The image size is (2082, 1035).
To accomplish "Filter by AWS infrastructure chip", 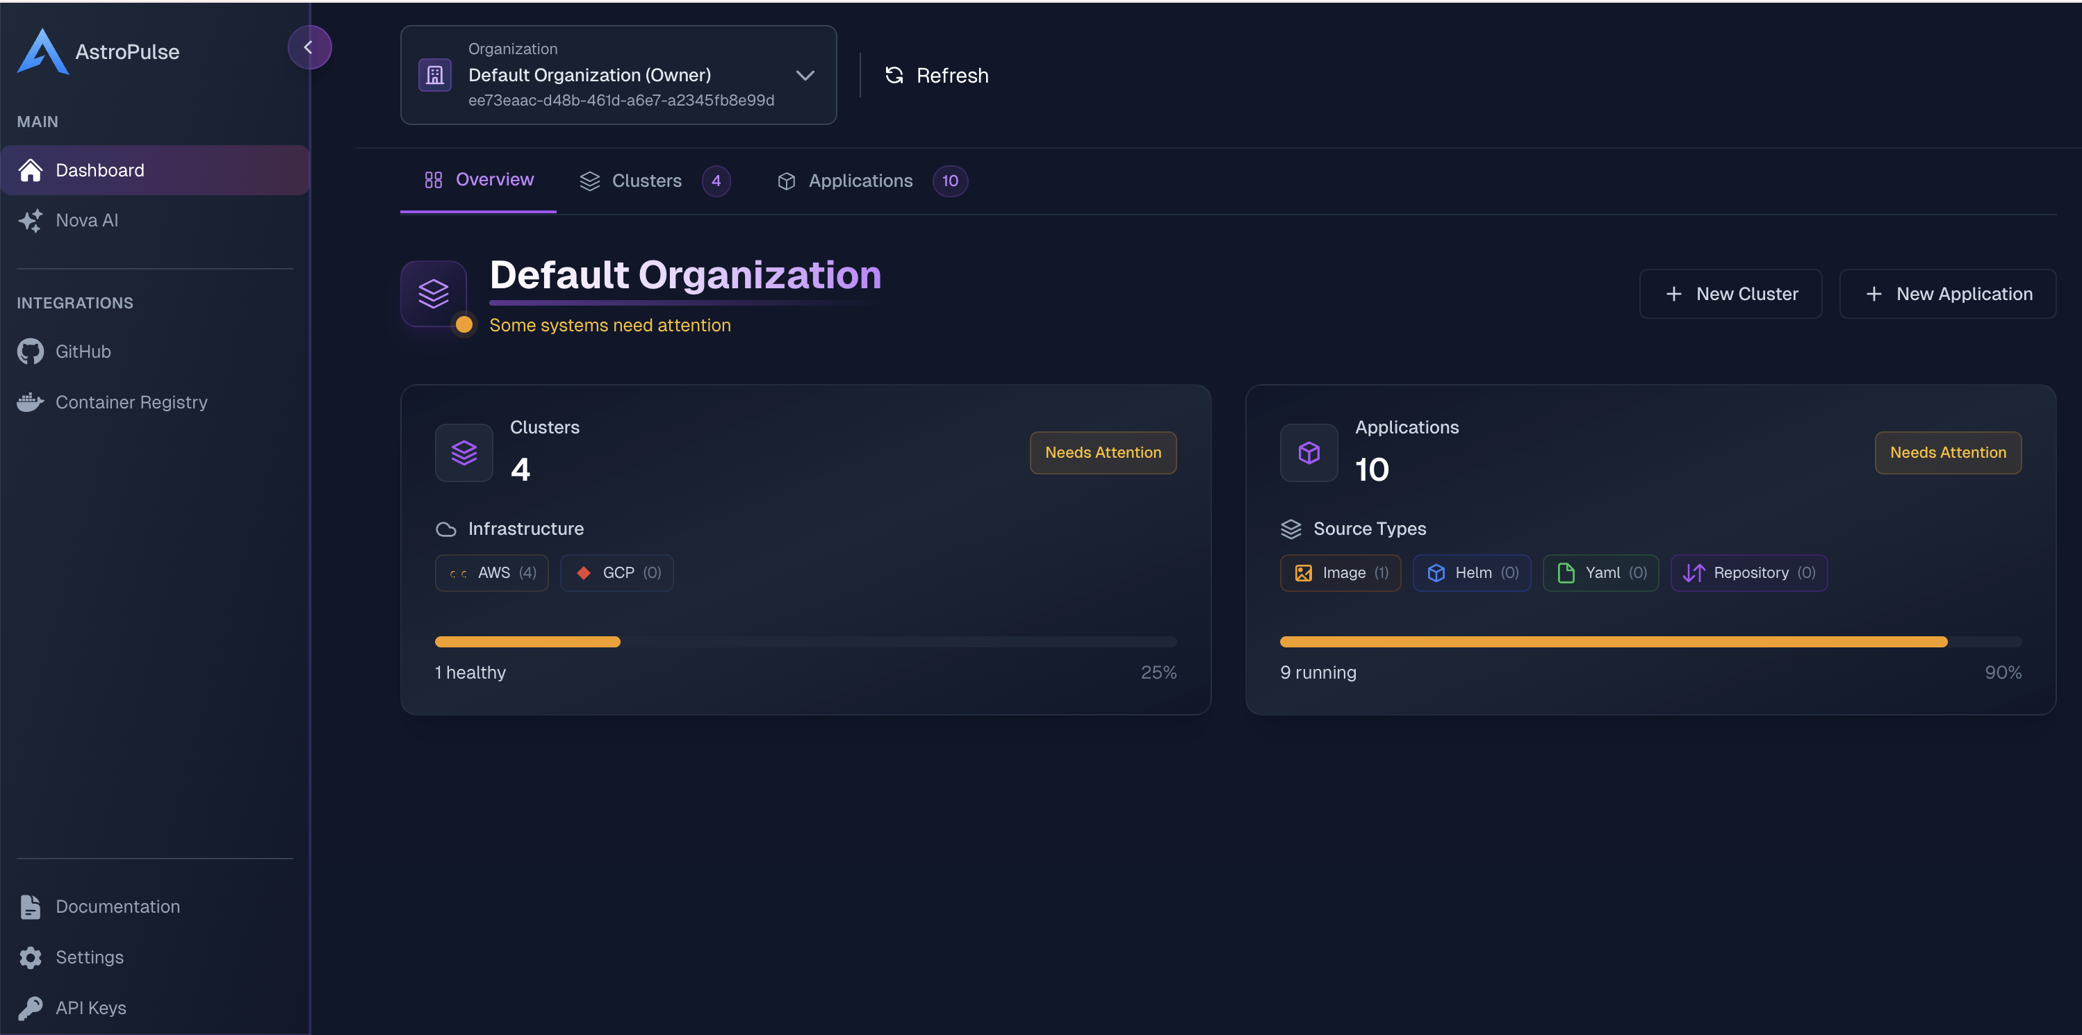I will pos(491,573).
